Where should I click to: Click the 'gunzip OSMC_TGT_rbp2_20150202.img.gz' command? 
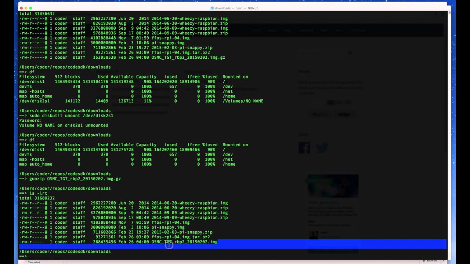(x=75, y=179)
